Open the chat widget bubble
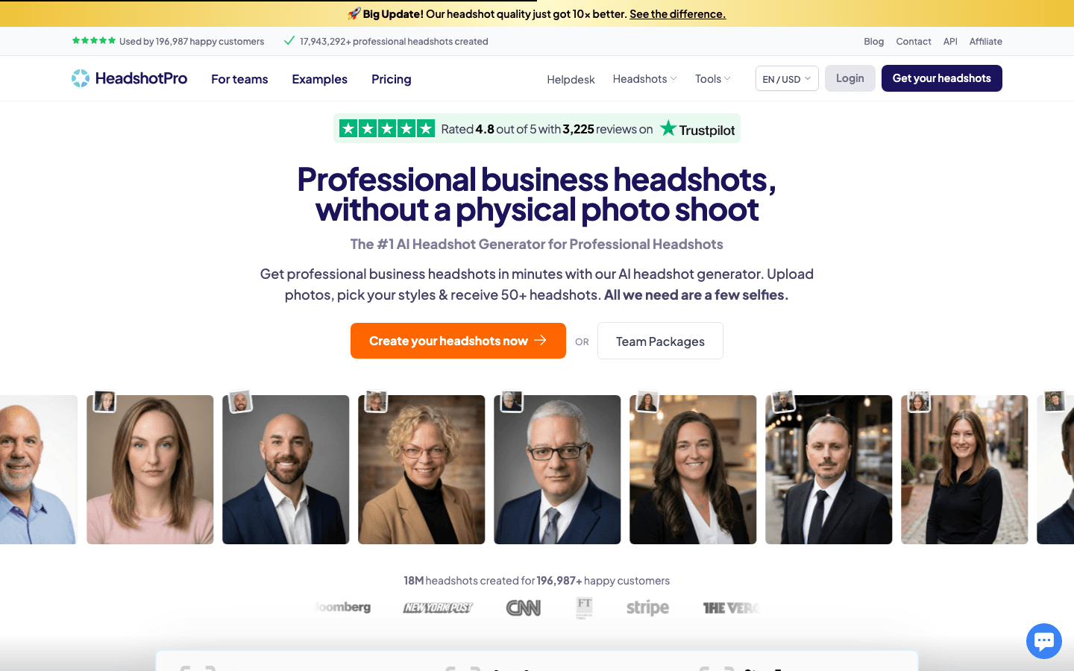The height and width of the screenshot is (671, 1074). 1043,640
